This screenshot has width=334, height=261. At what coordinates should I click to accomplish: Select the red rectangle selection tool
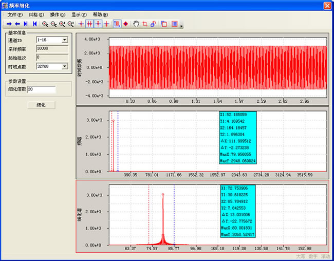click(144, 24)
